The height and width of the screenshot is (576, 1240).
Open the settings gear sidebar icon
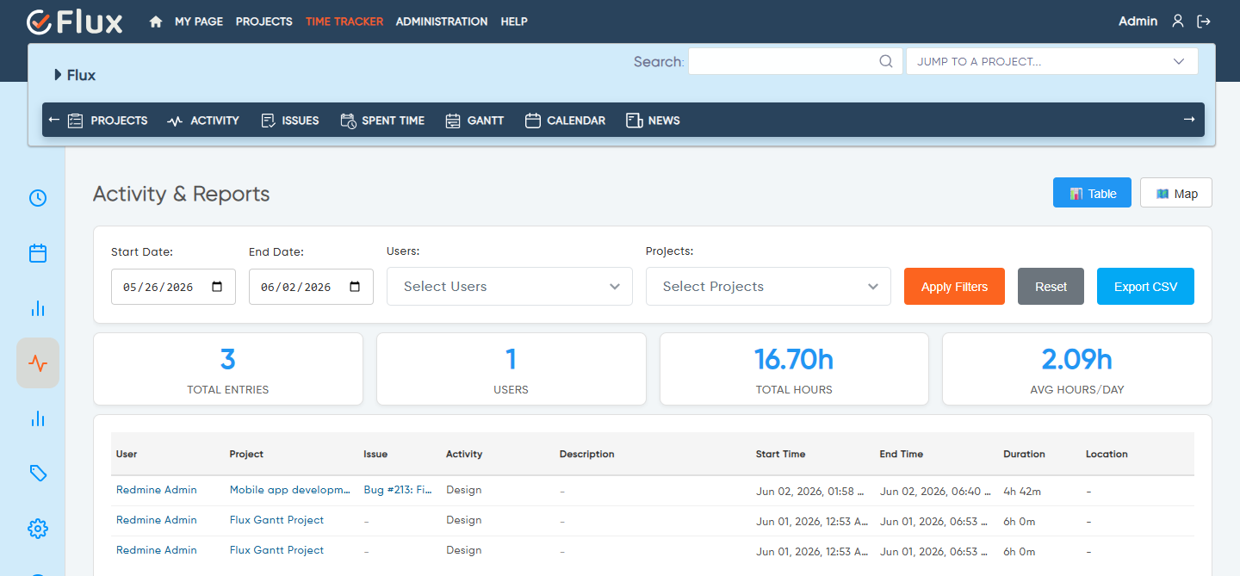pos(38,529)
